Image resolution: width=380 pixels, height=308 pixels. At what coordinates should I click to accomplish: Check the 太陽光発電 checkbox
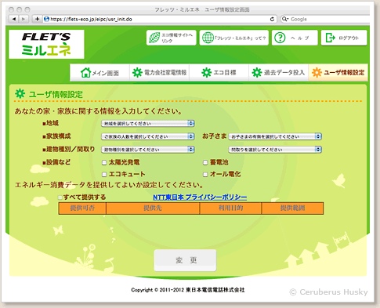(x=104, y=163)
